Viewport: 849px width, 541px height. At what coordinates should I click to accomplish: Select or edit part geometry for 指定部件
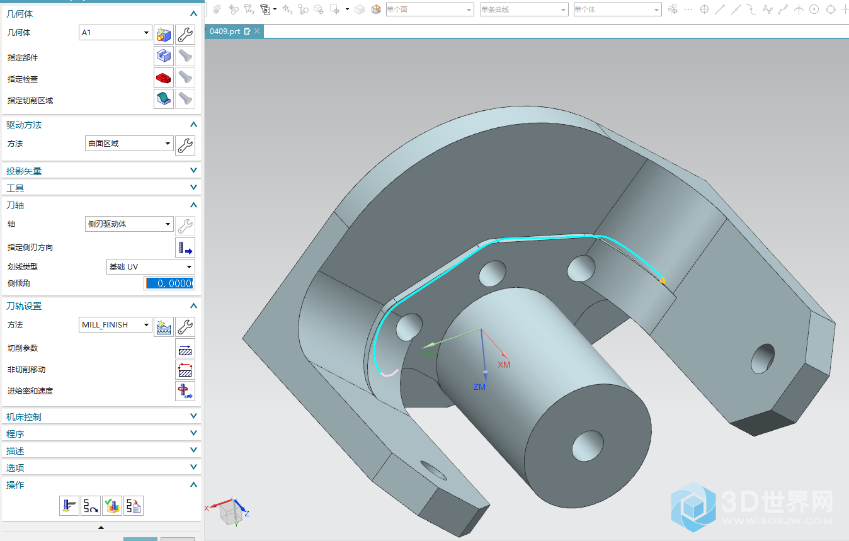(x=164, y=56)
